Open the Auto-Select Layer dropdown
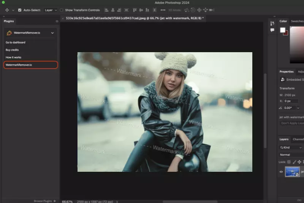This screenshot has width=304, height=203. pos(51,10)
